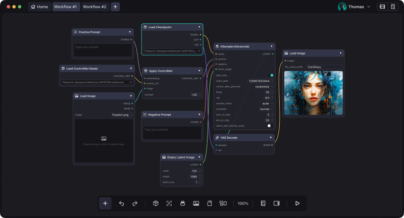Viewport: 404px width, 218px height.
Task: Collapse the Apply ControlNet node
Action: [x=199, y=71]
